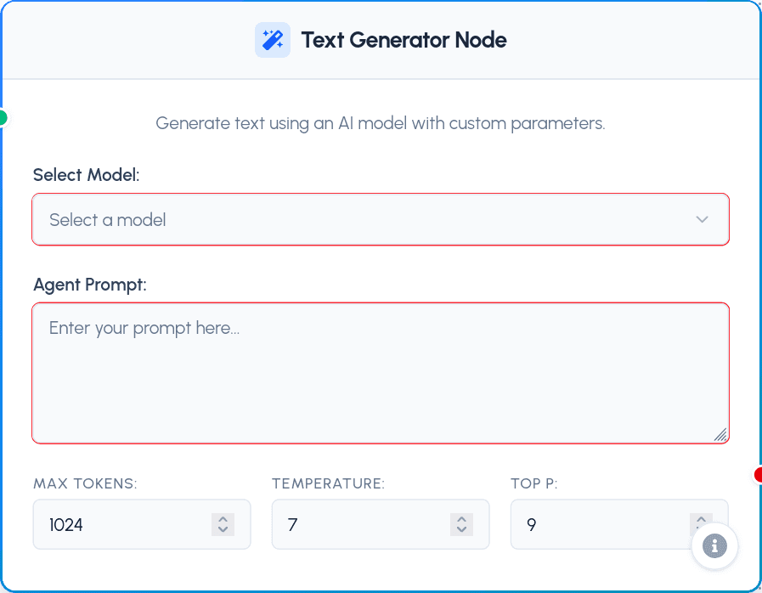Open the Select a model dropdown
Viewport: 762px width, 593px height.
(x=381, y=219)
